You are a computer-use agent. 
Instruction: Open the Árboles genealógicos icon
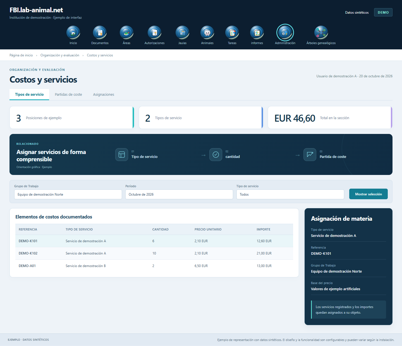[x=321, y=32]
